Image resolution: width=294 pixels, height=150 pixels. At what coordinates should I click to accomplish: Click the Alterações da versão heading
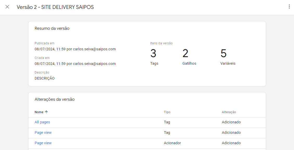[55, 99]
